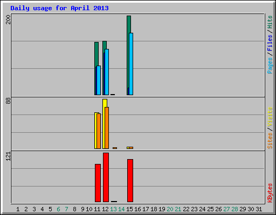
Task: Click day label '11' on the x-axis
Action: (97, 209)
